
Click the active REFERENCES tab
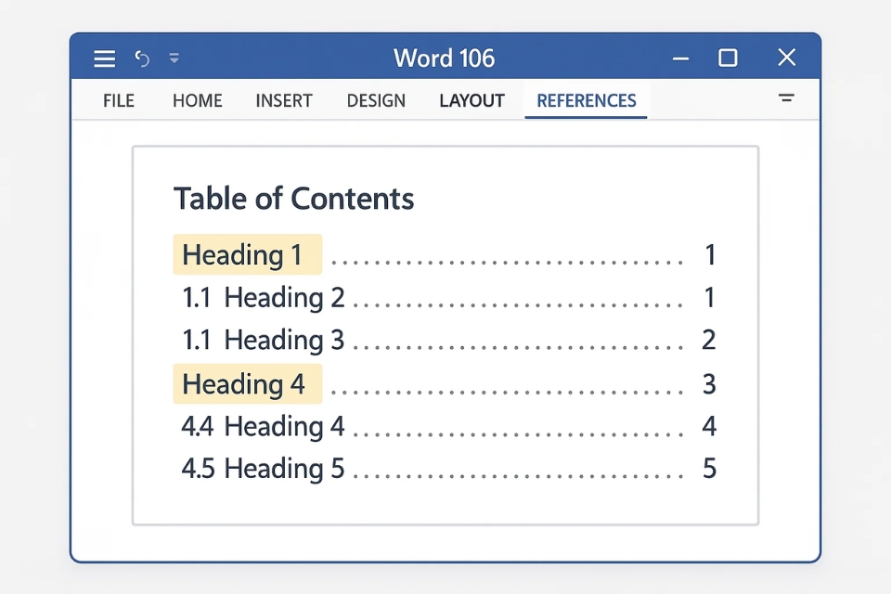[x=586, y=100]
